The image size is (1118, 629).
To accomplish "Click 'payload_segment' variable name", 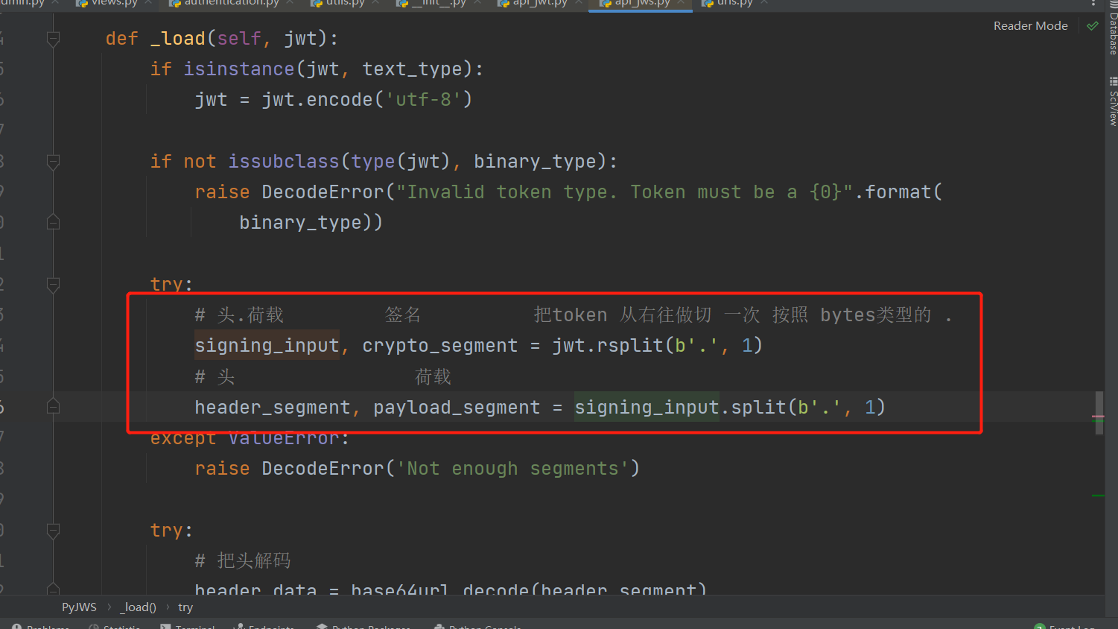I will [x=457, y=408].
